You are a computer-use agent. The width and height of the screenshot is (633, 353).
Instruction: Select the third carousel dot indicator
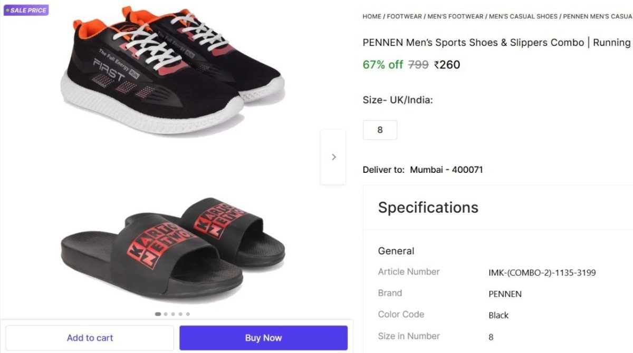coord(172,313)
